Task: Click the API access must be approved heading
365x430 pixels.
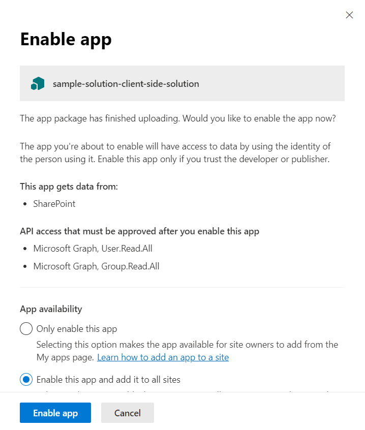Action: pyautogui.click(x=139, y=231)
